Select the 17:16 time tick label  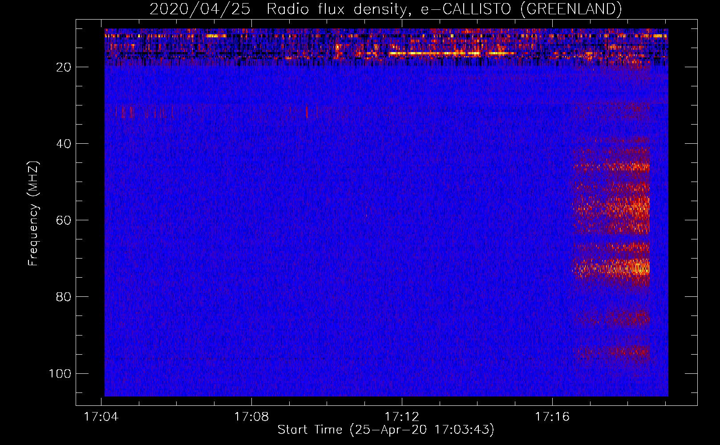pyautogui.click(x=552, y=417)
